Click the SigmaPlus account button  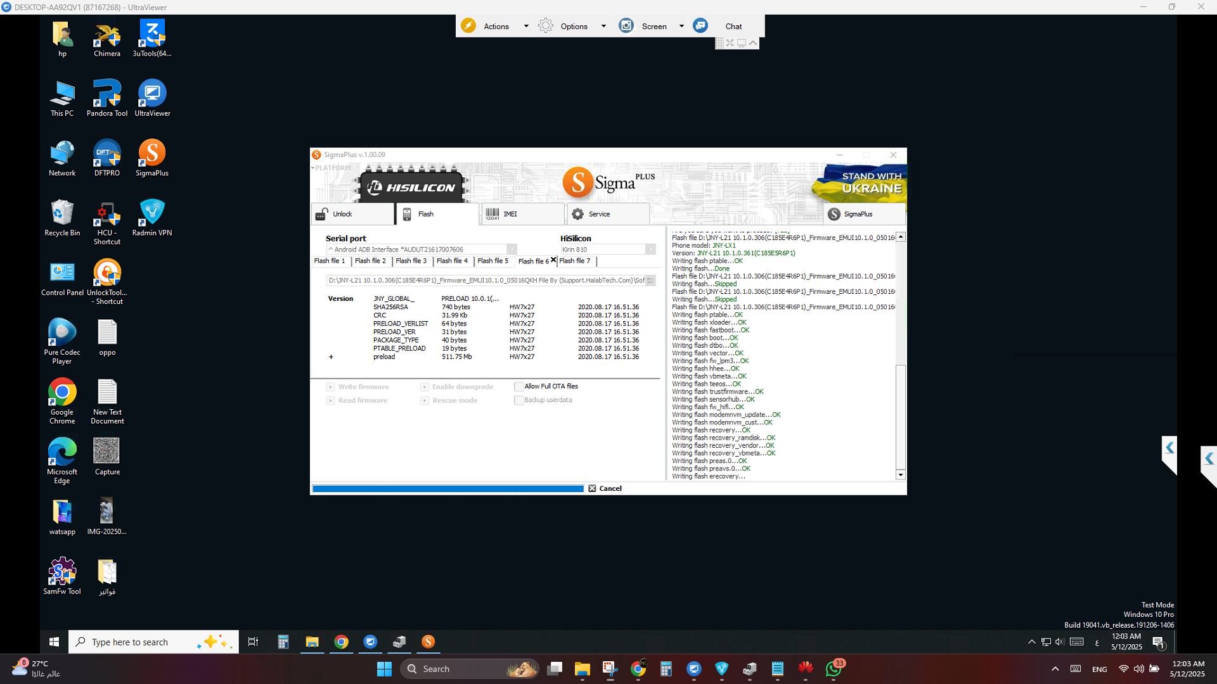pos(865,214)
